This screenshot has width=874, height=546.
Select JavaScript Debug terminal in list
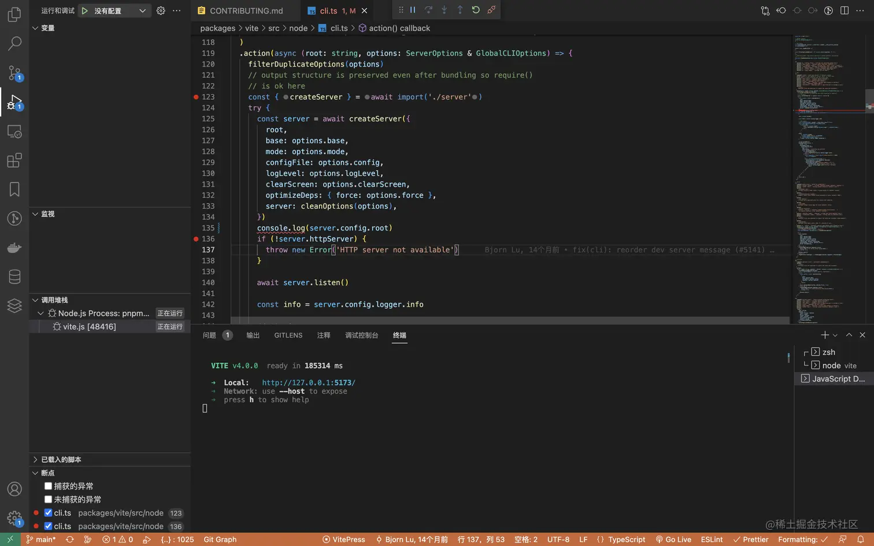[x=834, y=378]
